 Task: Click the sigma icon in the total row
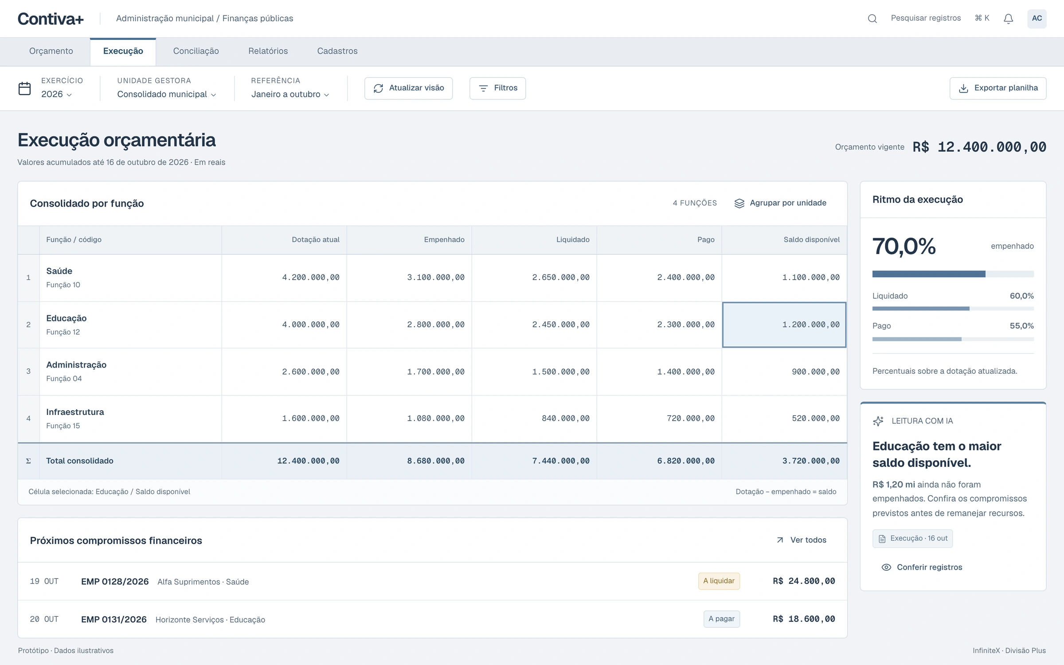tap(28, 461)
